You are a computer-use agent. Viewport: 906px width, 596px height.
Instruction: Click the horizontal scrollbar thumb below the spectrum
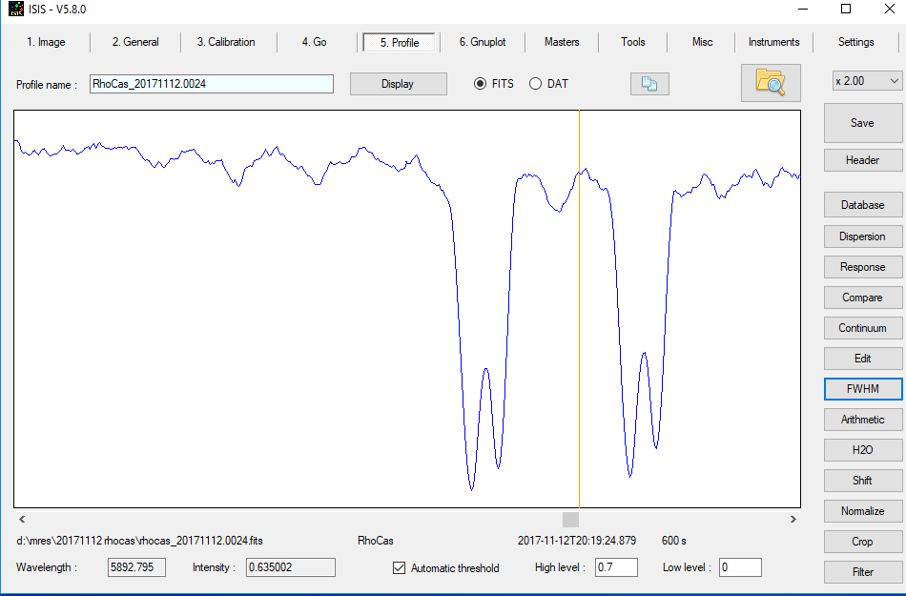[x=570, y=520]
